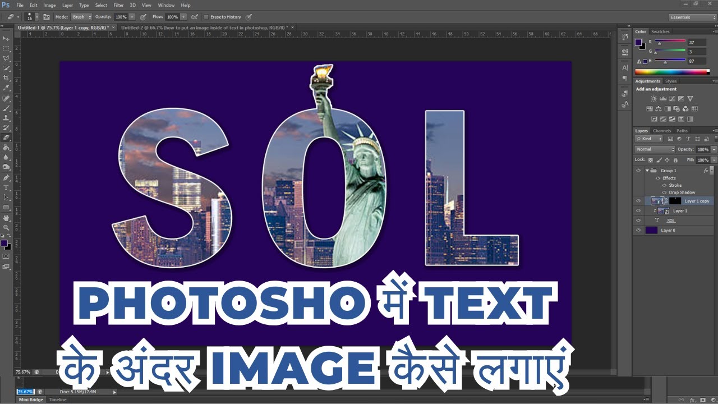
Task: Select the Move tool
Action: pyautogui.click(x=6, y=38)
